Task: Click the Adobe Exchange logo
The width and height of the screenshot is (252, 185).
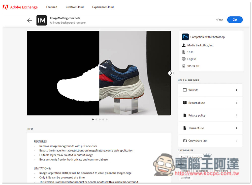Action: click(x=20, y=7)
